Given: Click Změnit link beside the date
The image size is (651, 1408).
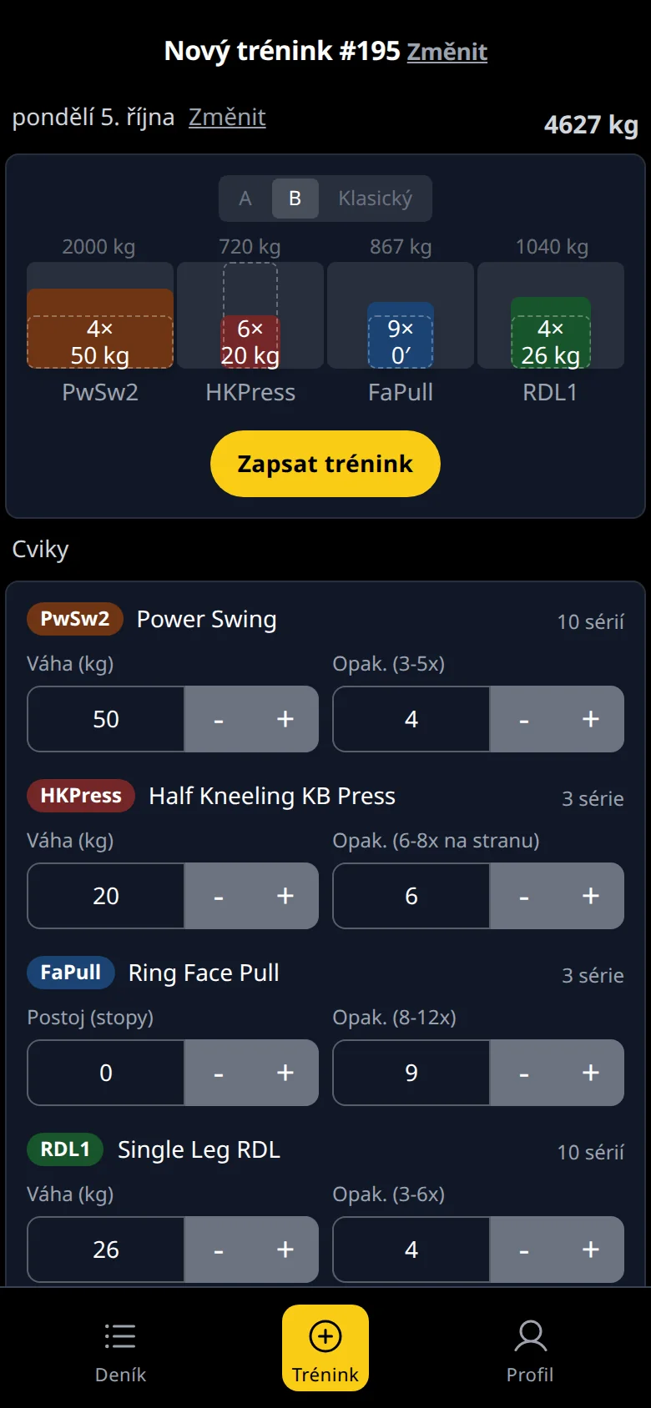Looking at the screenshot, I should [x=227, y=117].
